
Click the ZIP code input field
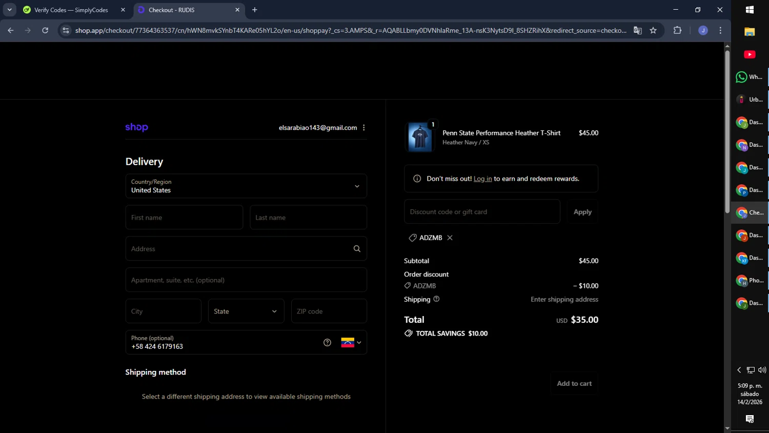(x=329, y=311)
